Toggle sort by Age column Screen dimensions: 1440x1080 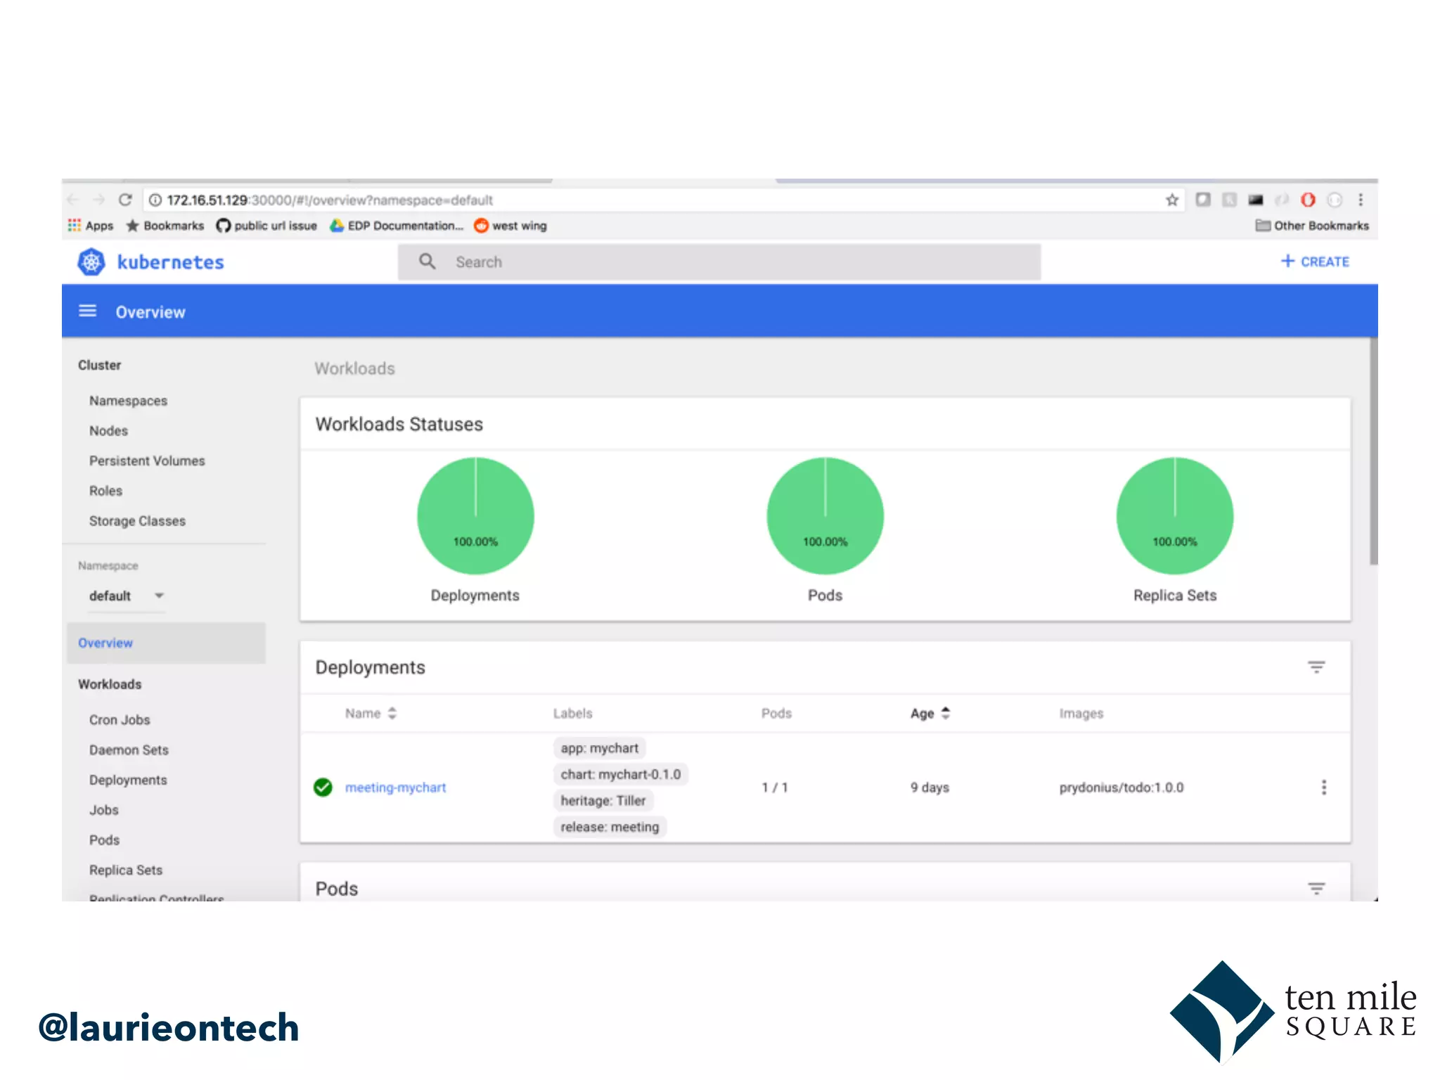click(x=930, y=713)
